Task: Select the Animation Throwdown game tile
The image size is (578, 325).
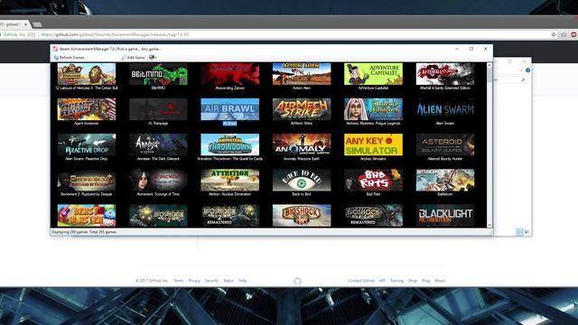Action: [230, 147]
